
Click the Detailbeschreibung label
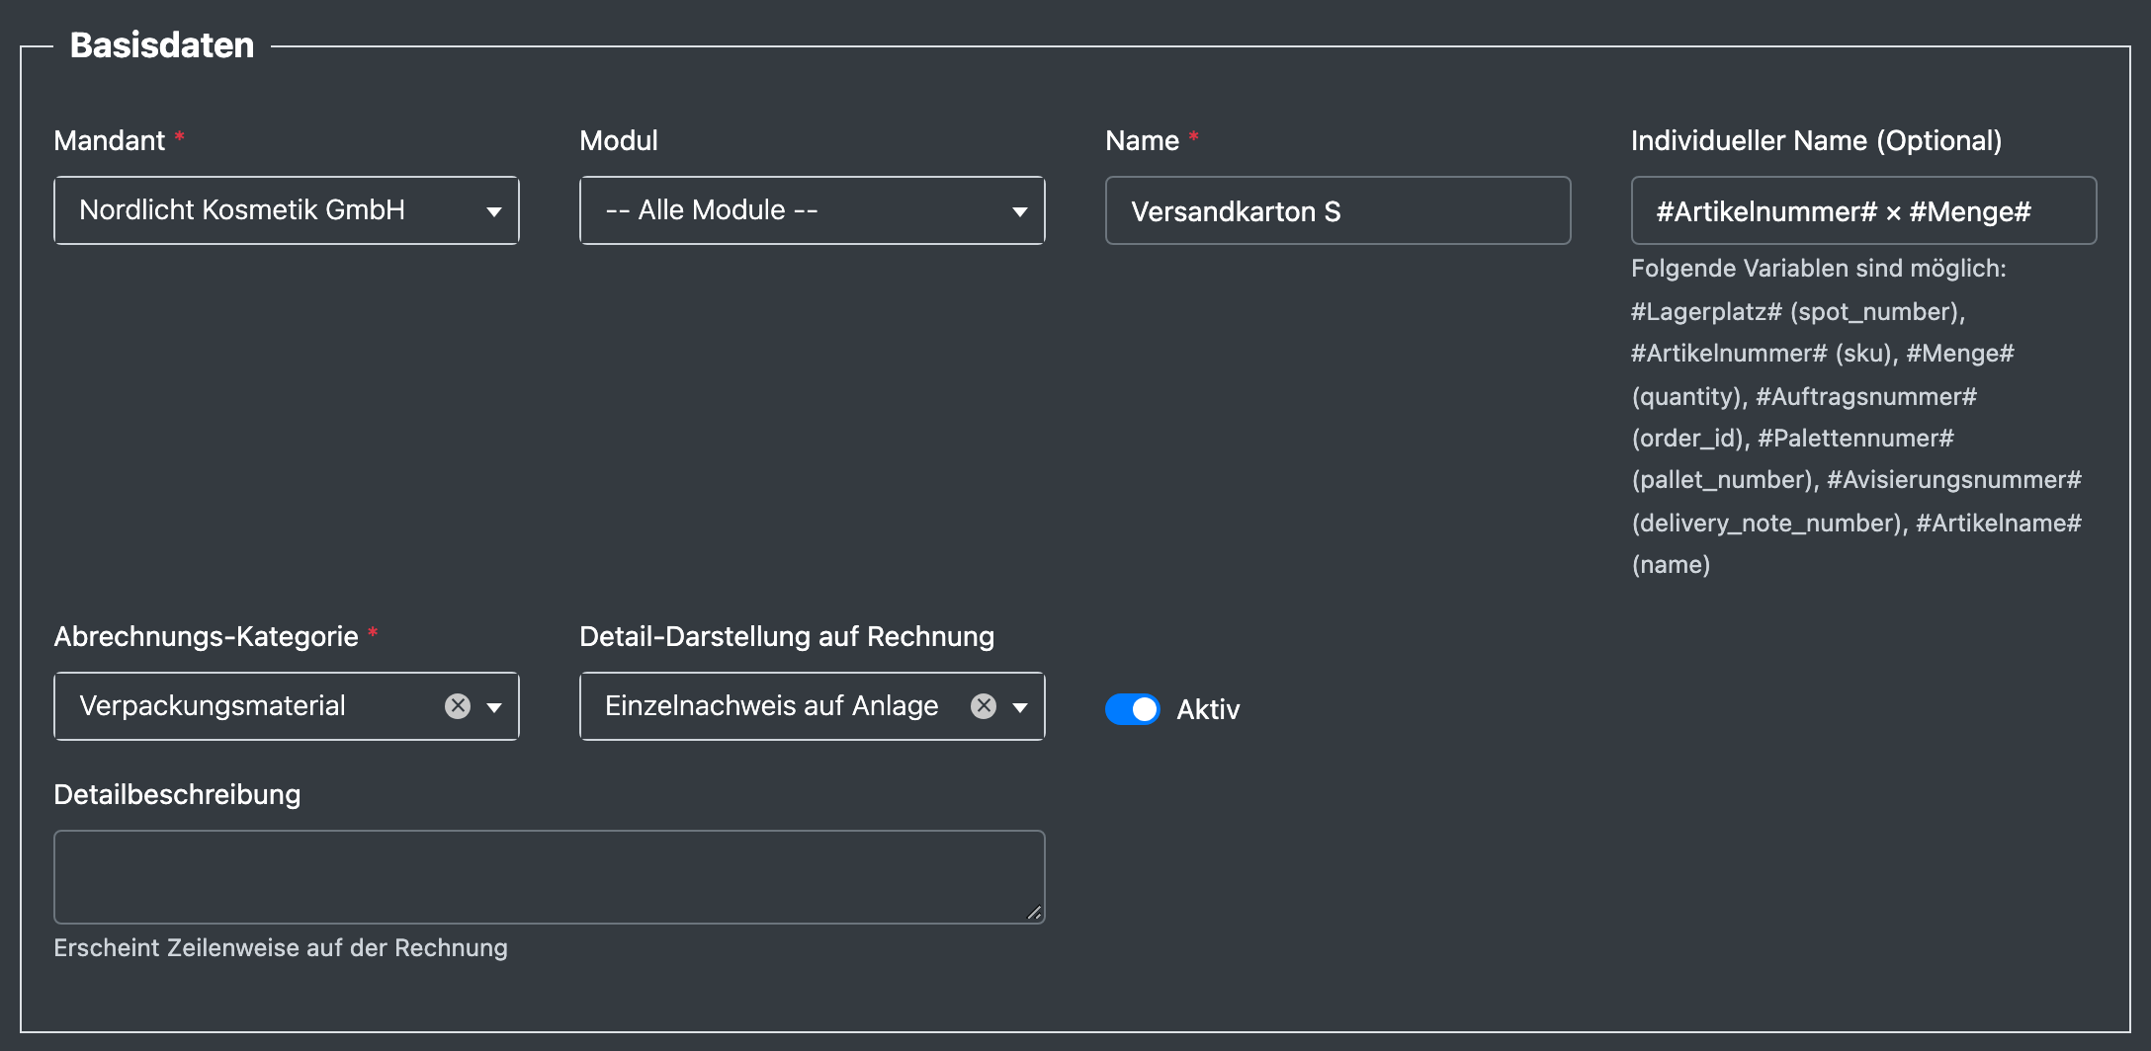(x=177, y=794)
